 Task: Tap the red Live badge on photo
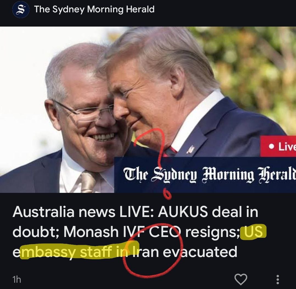tap(278, 147)
